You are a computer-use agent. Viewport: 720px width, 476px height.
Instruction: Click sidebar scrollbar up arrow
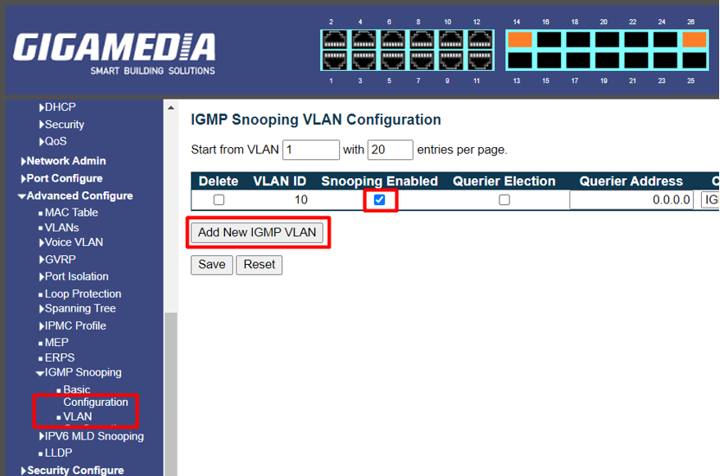[x=170, y=108]
